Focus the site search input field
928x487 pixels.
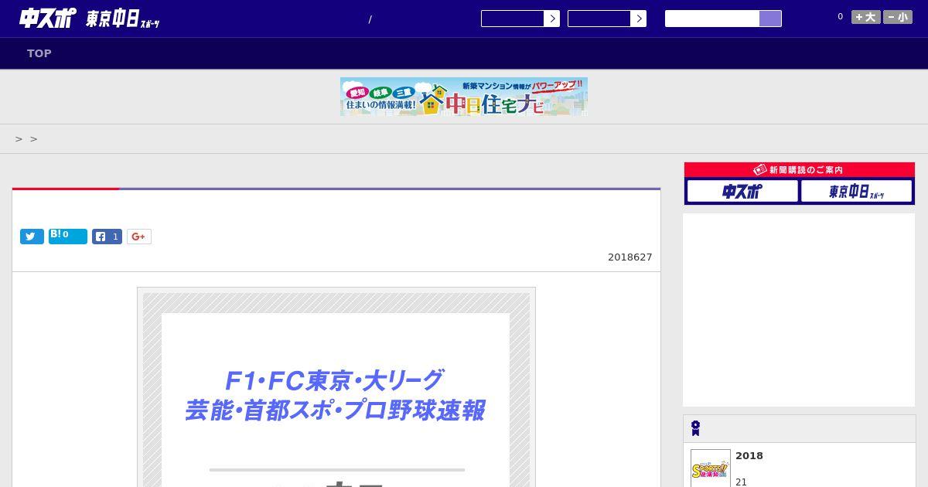point(712,19)
